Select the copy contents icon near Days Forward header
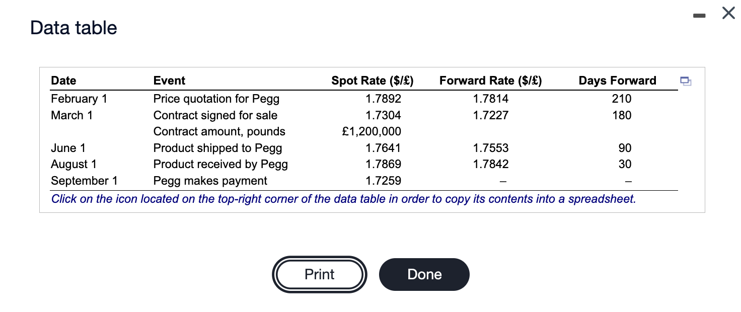Image resolution: width=741 pixels, height=312 pixels. [x=686, y=81]
